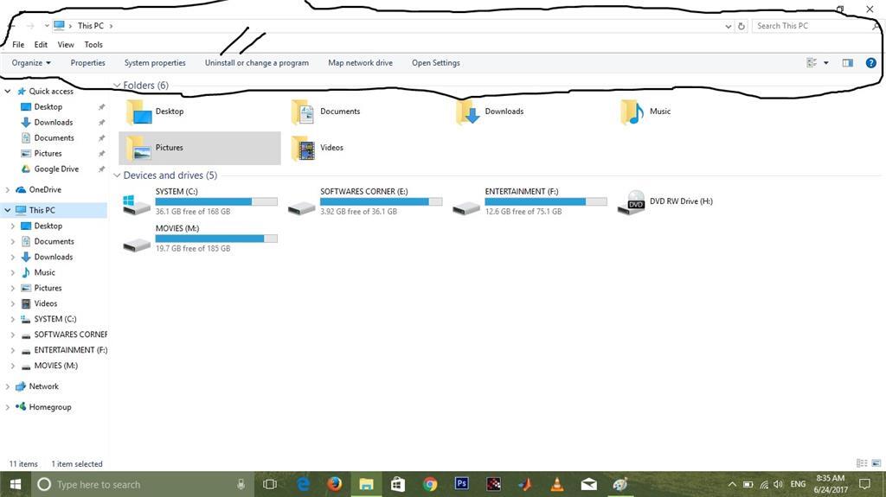Click Open Settings in the toolbar
Screen dimensions: 886x497
pos(436,63)
